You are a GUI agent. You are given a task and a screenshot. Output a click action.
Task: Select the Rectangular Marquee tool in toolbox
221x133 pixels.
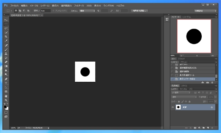point(6,24)
